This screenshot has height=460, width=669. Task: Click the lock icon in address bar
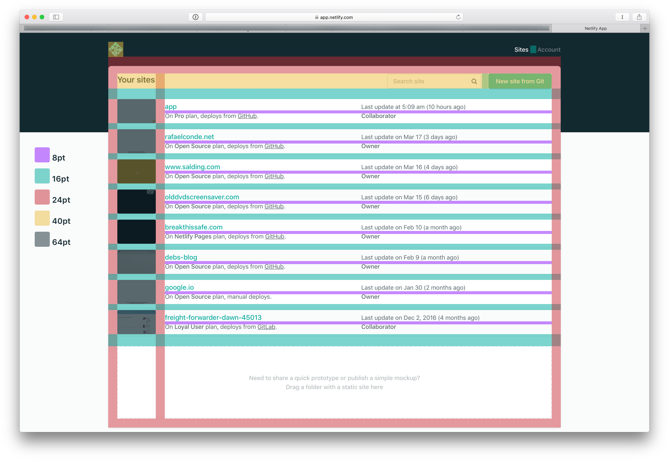(316, 17)
